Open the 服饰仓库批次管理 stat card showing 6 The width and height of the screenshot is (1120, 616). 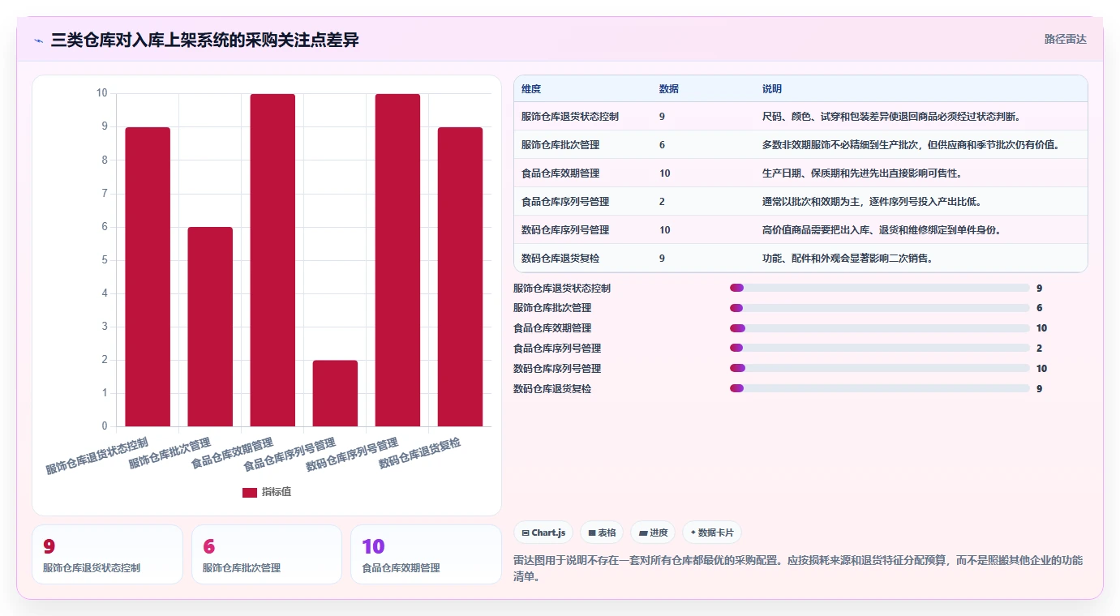point(267,554)
